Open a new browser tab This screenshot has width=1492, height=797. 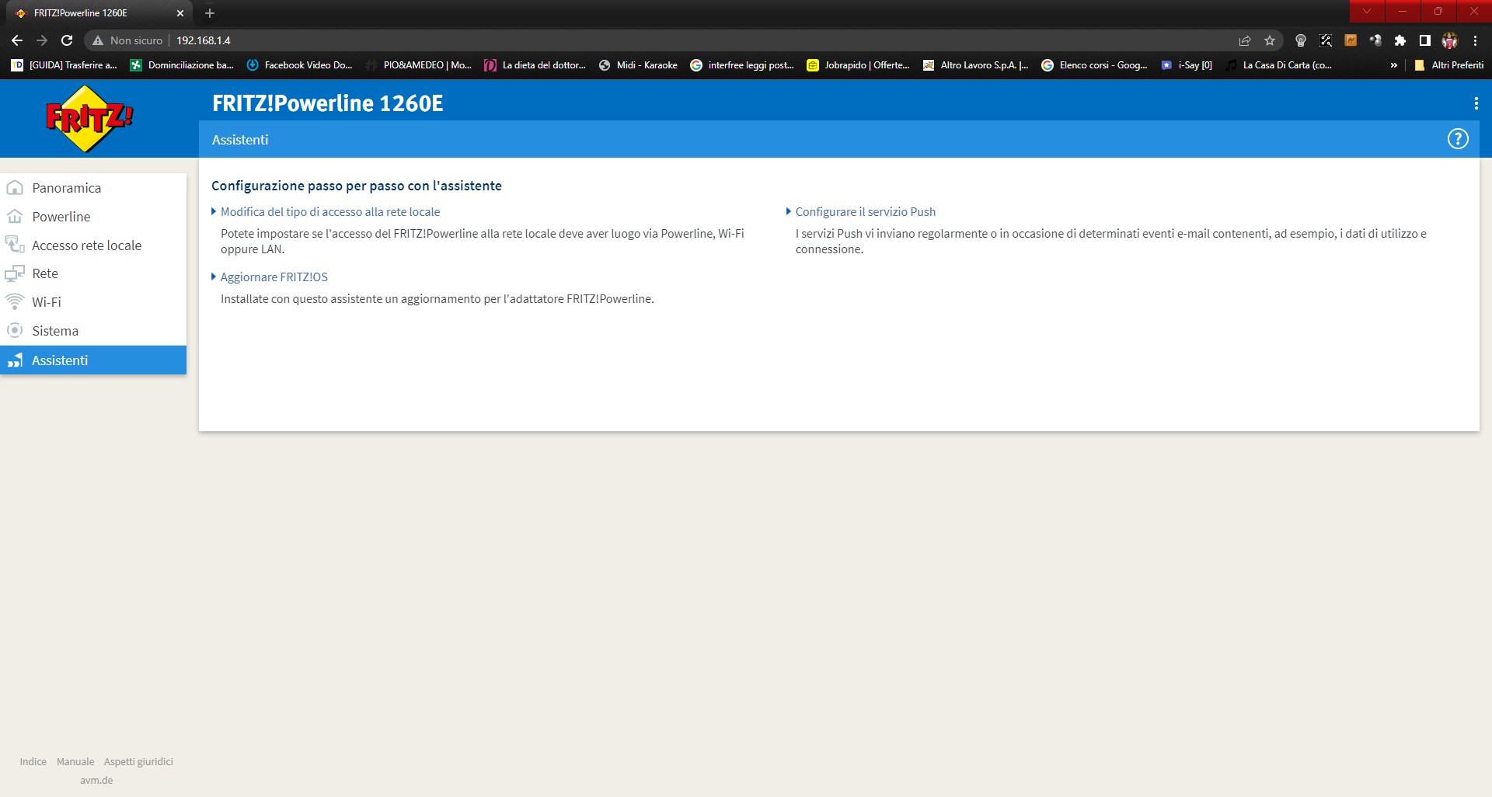click(x=210, y=13)
